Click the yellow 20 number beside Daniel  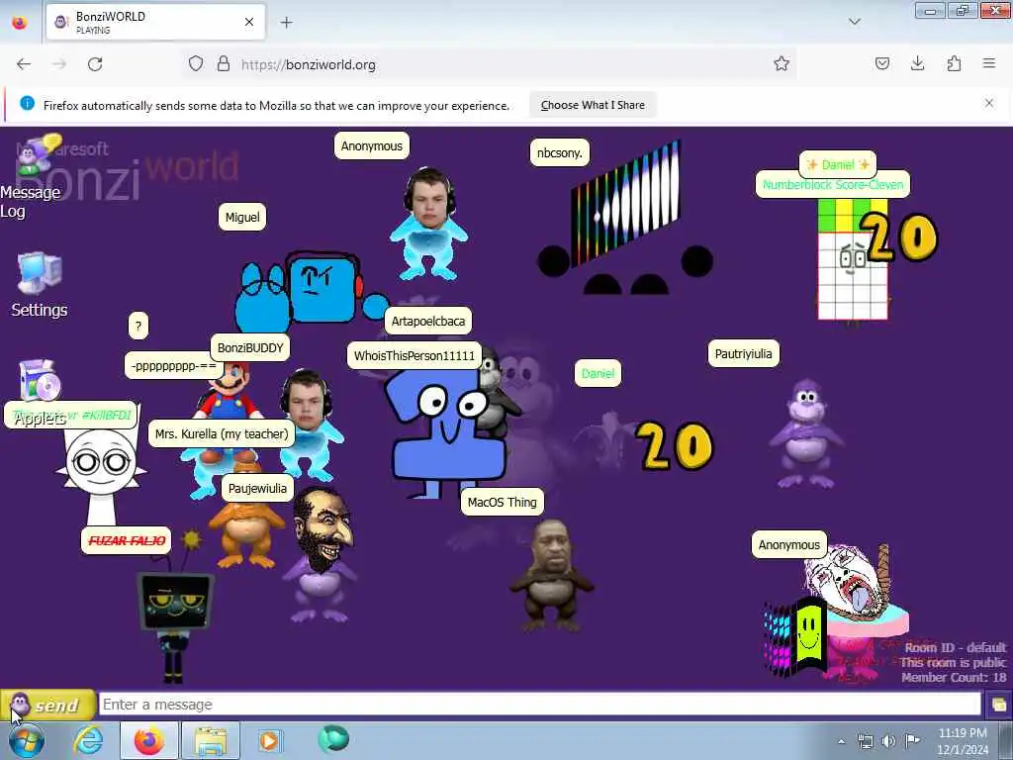pos(675,445)
